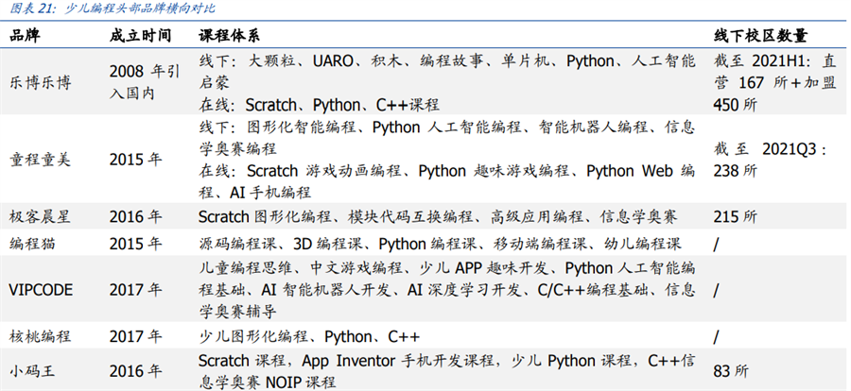The image size is (851, 391).
Task: Click 乐博乐博 offline course line starting 线下：大颗粒
Action: click(x=446, y=71)
